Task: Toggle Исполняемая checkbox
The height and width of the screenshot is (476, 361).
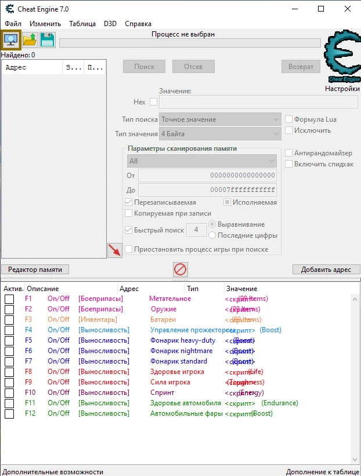Action: (227, 202)
